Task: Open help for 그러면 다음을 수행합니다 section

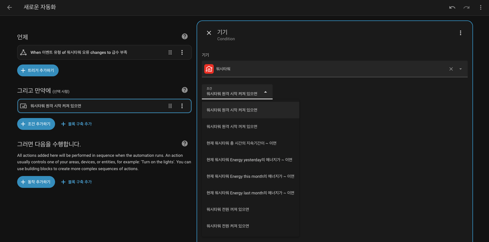Action: click(185, 143)
